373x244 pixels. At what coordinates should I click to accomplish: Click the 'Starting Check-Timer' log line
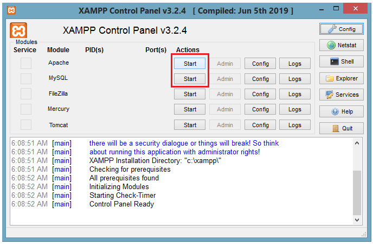[123, 195]
